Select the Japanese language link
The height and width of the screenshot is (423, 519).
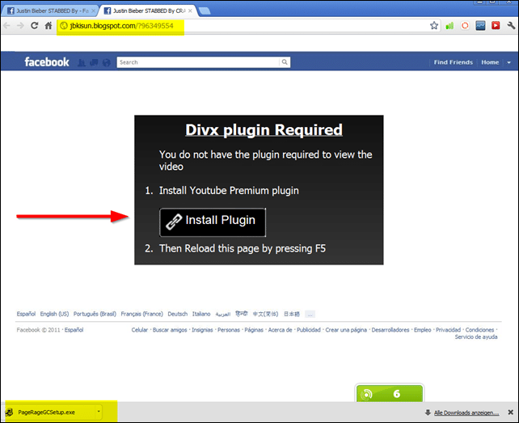292,314
